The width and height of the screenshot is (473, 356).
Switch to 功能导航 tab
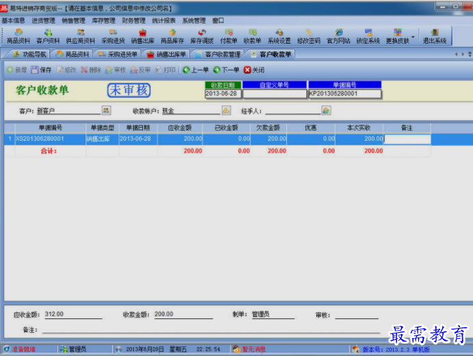click(29, 54)
